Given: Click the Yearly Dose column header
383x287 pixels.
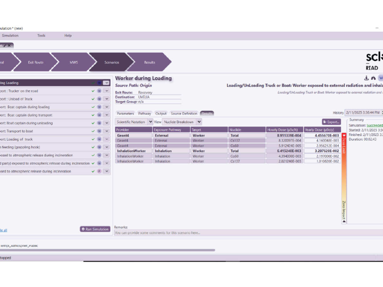Looking at the screenshot, I should [322, 130].
